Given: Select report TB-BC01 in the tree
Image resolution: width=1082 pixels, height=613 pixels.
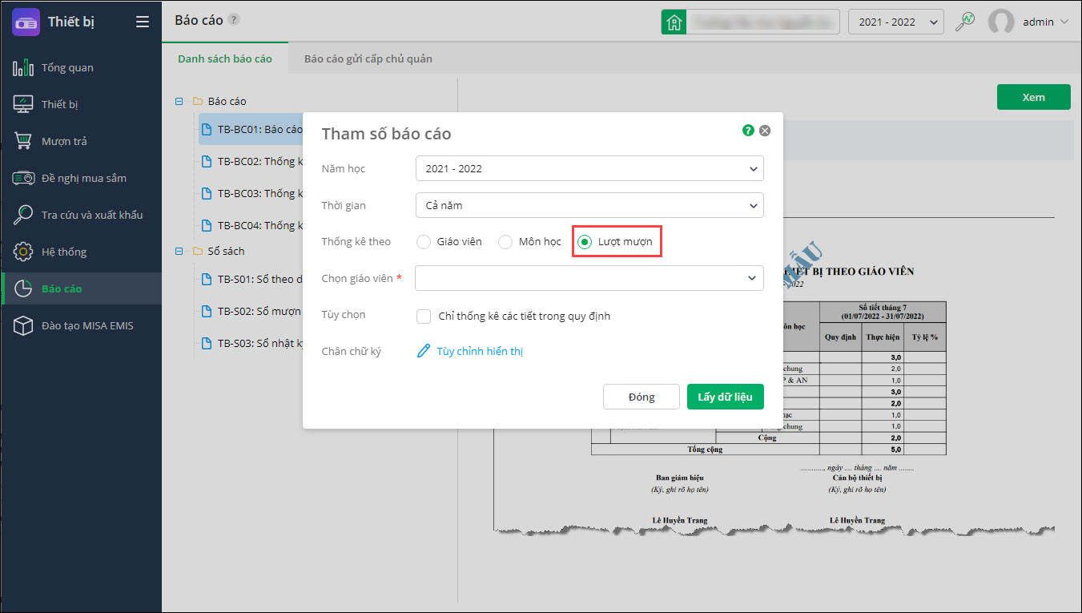Looking at the screenshot, I should coord(251,129).
